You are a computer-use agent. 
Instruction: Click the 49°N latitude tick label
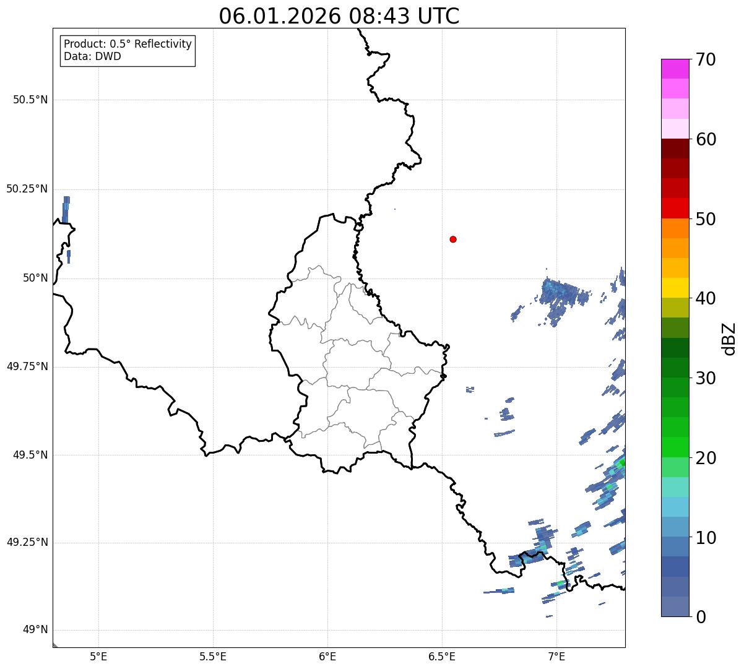click(35, 630)
